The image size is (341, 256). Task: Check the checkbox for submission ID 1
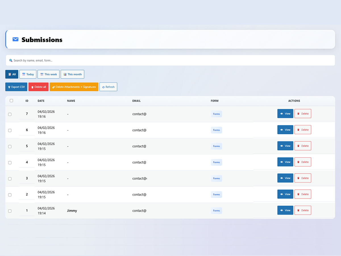(x=10, y=211)
